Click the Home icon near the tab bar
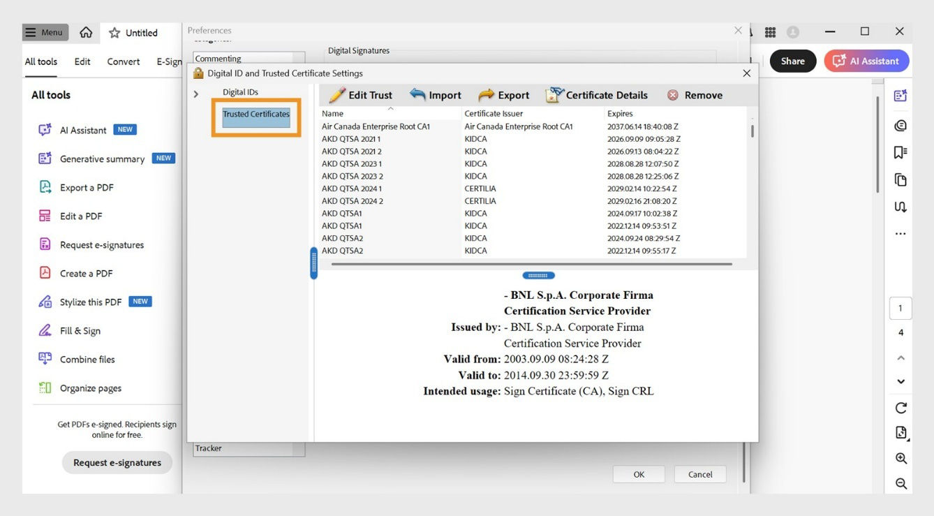 (85, 32)
